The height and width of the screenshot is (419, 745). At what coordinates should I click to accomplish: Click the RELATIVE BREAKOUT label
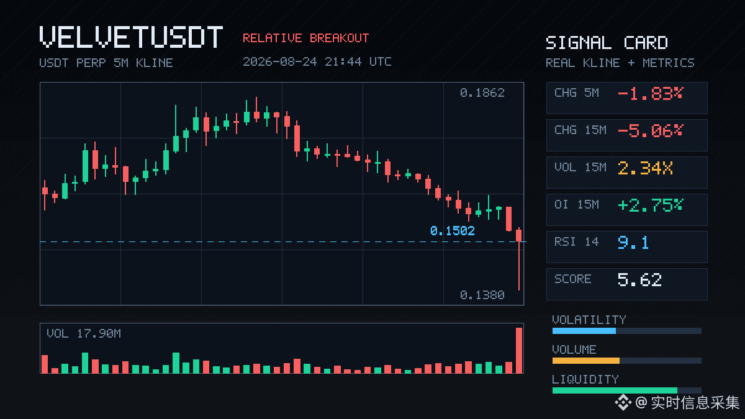[305, 38]
